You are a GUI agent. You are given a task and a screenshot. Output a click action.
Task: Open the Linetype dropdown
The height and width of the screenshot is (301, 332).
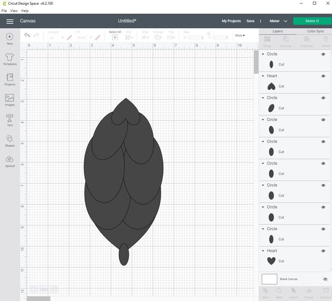tap(56, 38)
